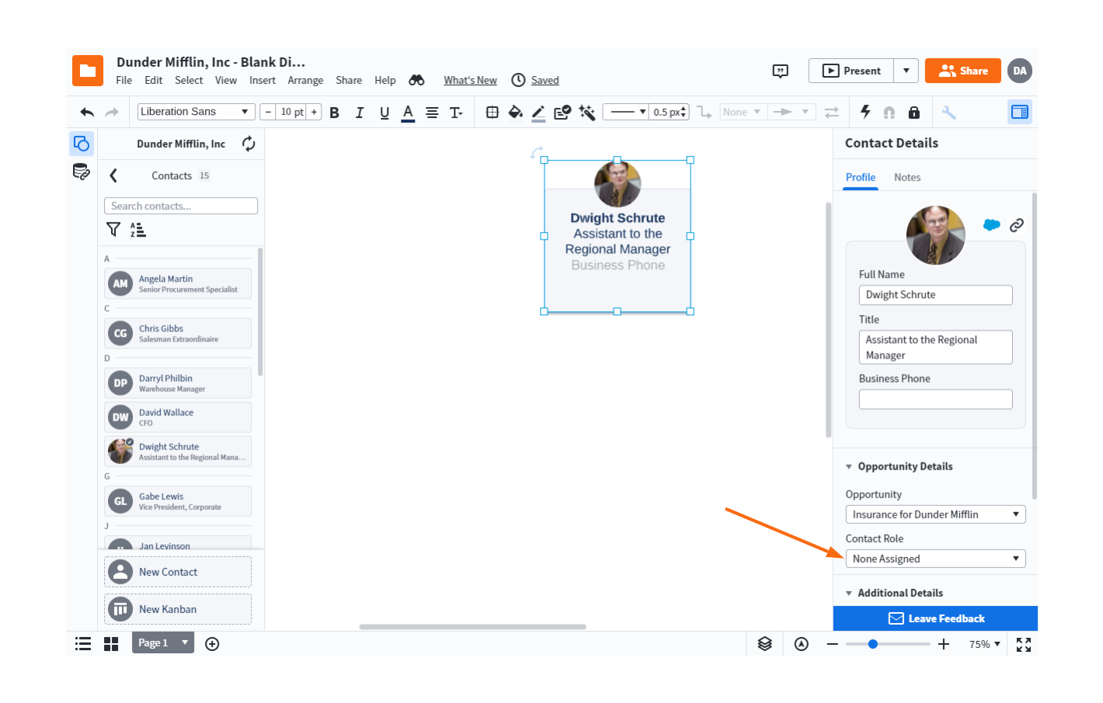Open the Insert menu
Viewport: 1103px width, 703px height.
(263, 80)
